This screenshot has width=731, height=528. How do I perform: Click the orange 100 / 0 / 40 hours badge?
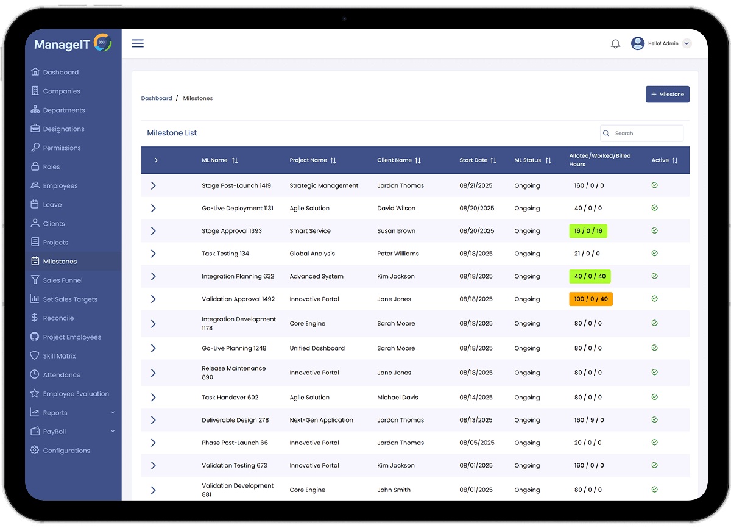click(x=591, y=299)
